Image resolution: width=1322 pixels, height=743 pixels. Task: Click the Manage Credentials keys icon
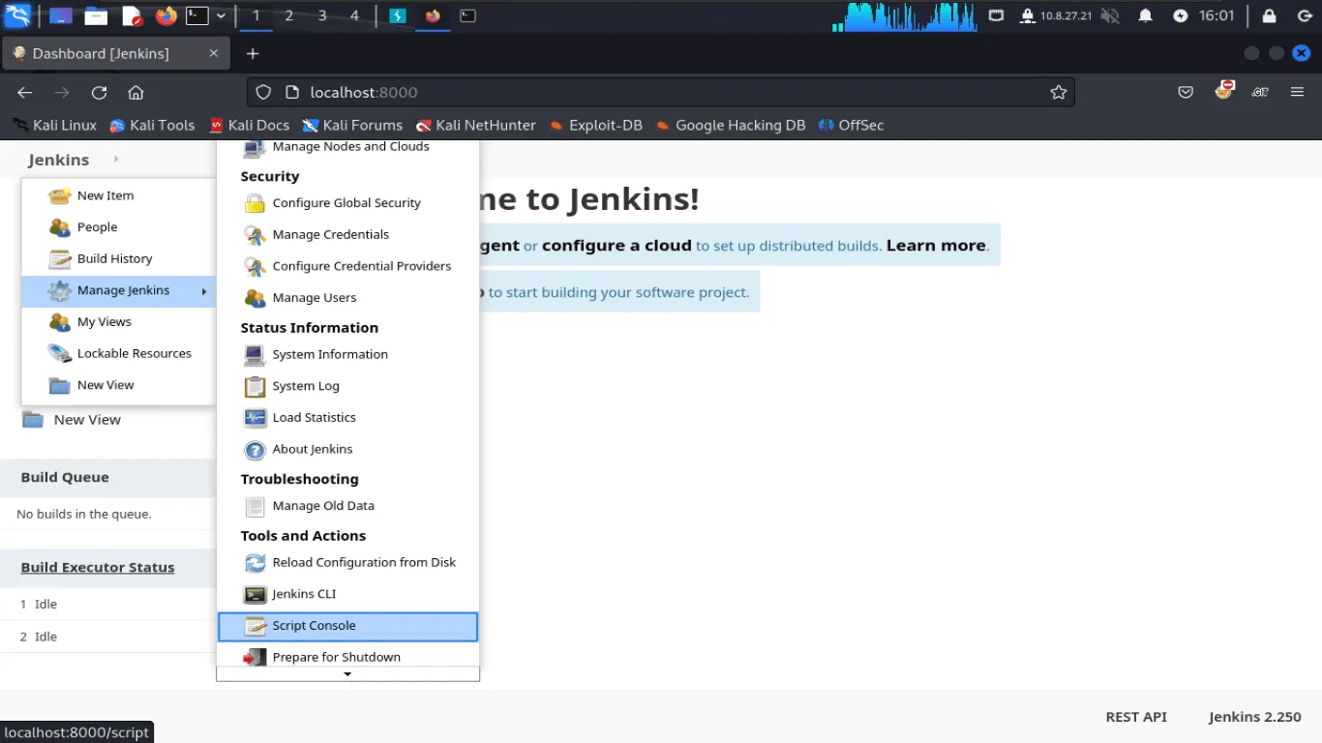click(255, 235)
